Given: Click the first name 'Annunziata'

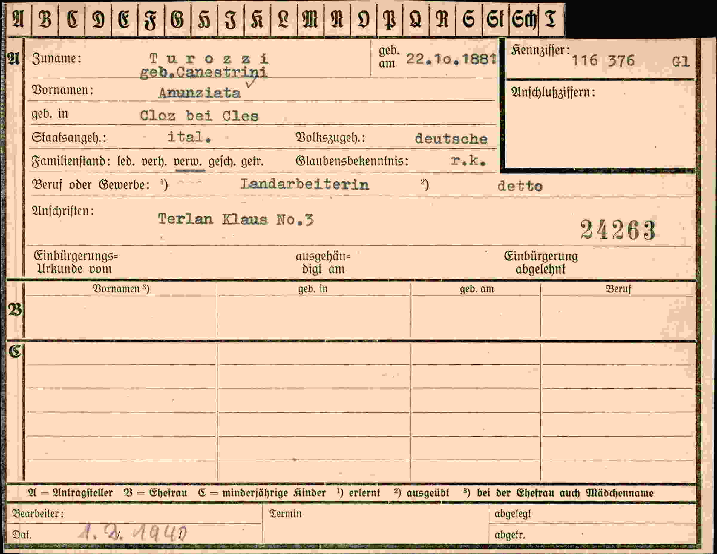Looking at the screenshot, I should [x=200, y=93].
